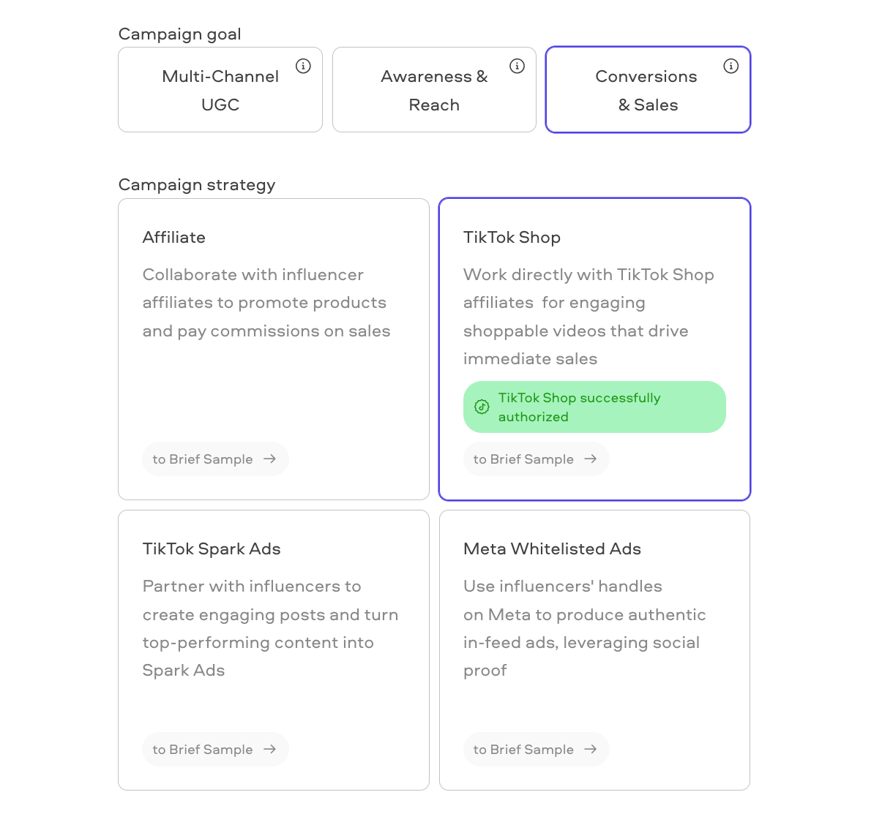
Task: Select Multi-Channel UGC campaign goal
Action: coord(220,90)
